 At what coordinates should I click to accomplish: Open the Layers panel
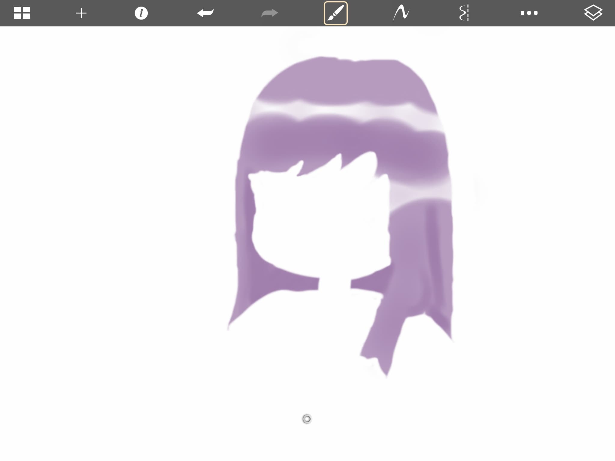[x=593, y=13]
